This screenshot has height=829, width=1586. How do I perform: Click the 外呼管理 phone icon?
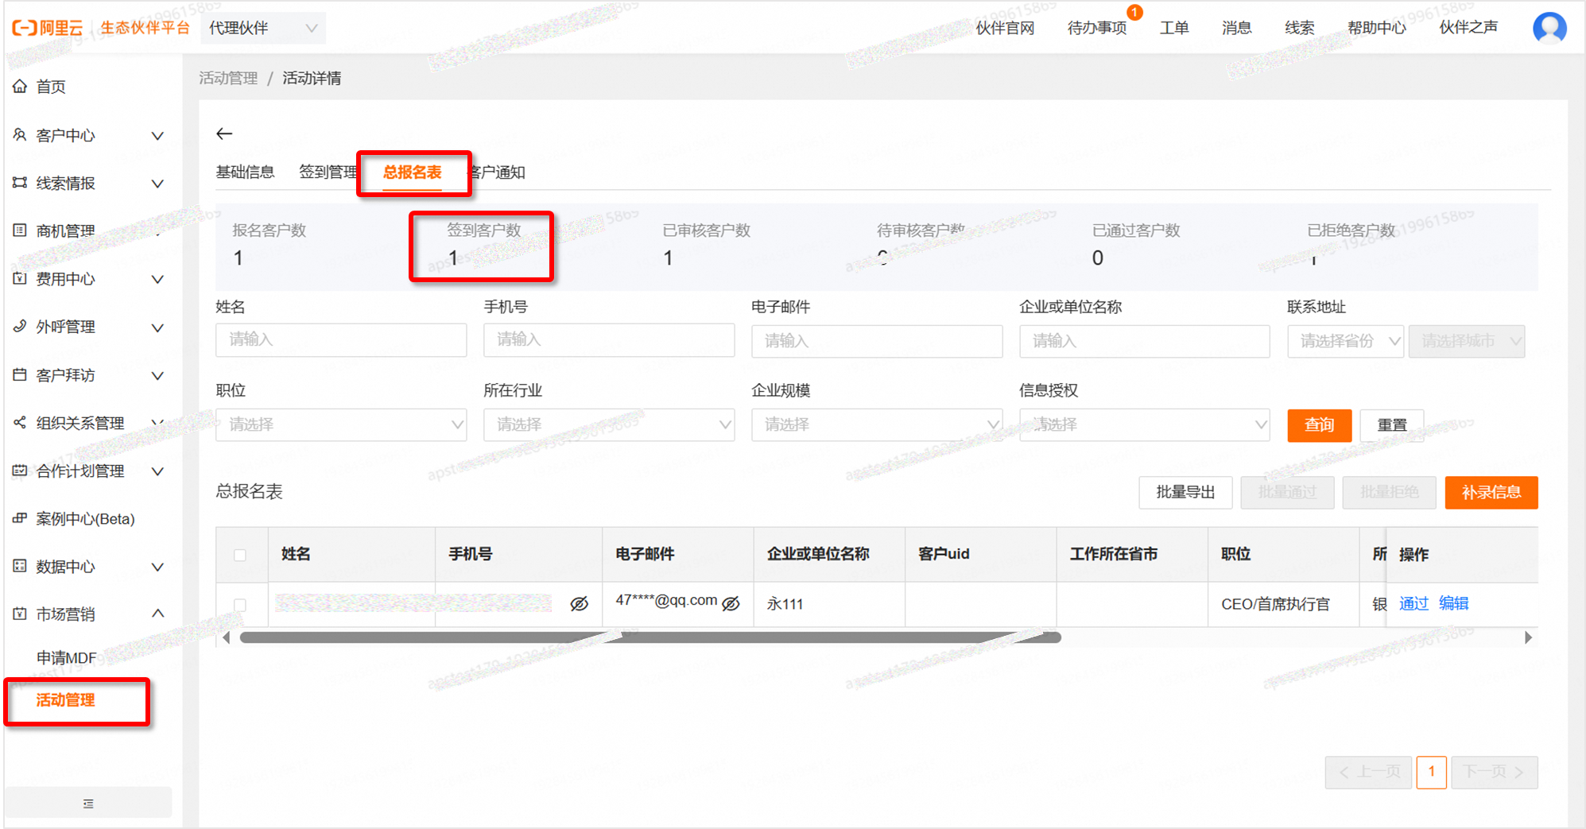click(20, 327)
